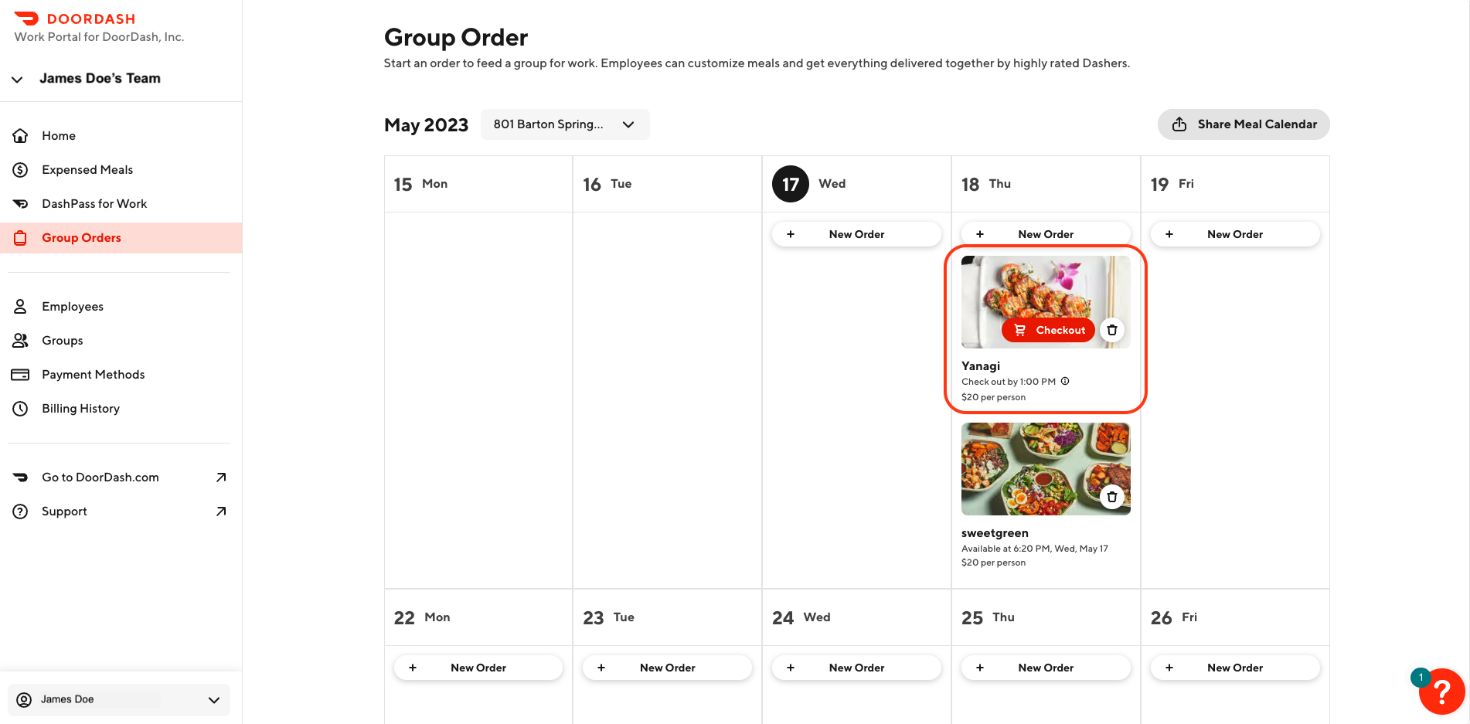Click the DoorDash logo in the sidebar
Viewport: 1470px width, 724px height.
click(x=75, y=18)
